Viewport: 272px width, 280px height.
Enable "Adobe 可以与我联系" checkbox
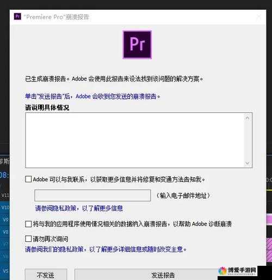tap(28, 179)
